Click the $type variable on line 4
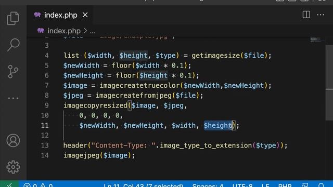The height and width of the screenshot is (187, 333). [x=165, y=56]
